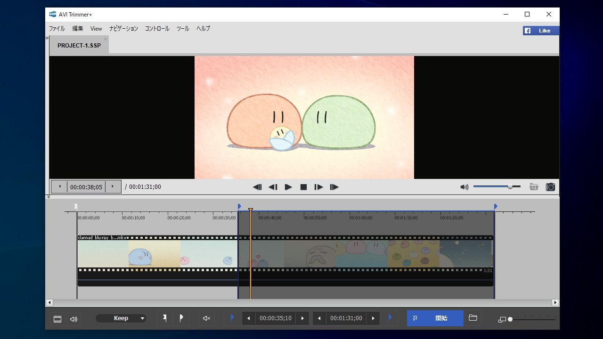The height and width of the screenshot is (339, 603).
Task: Click the orange playhead marker
Action: [251, 210]
